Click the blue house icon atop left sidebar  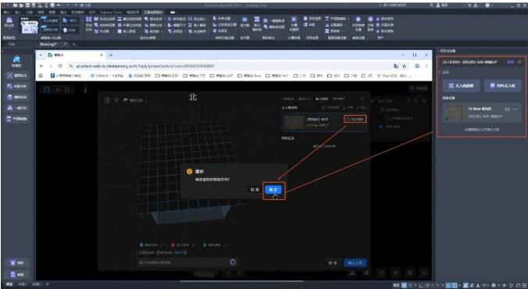coord(16,59)
